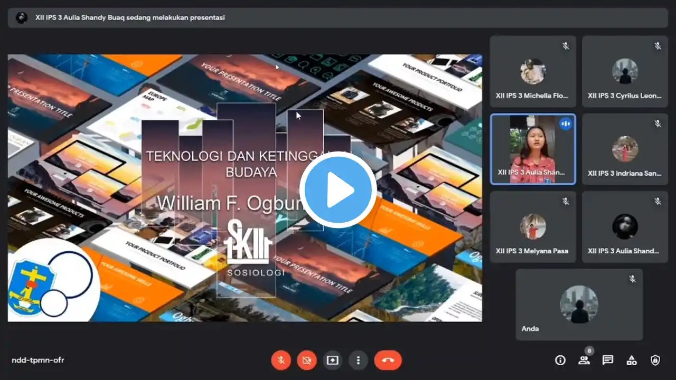The image size is (676, 380).
Task: Click Cyrilus's round profile avatar
Action: (x=625, y=71)
